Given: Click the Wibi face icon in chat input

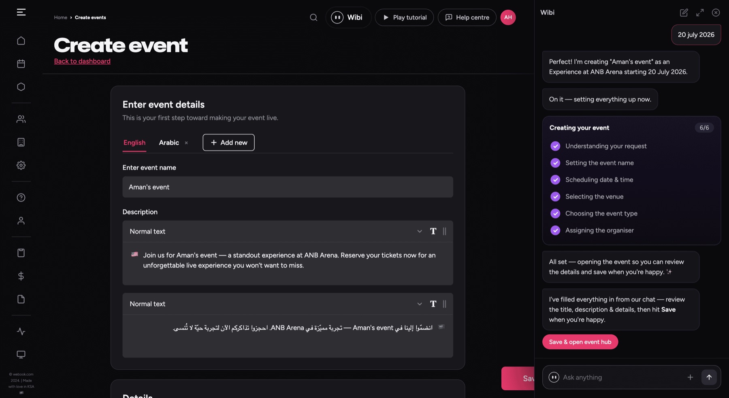Looking at the screenshot, I should (x=554, y=377).
